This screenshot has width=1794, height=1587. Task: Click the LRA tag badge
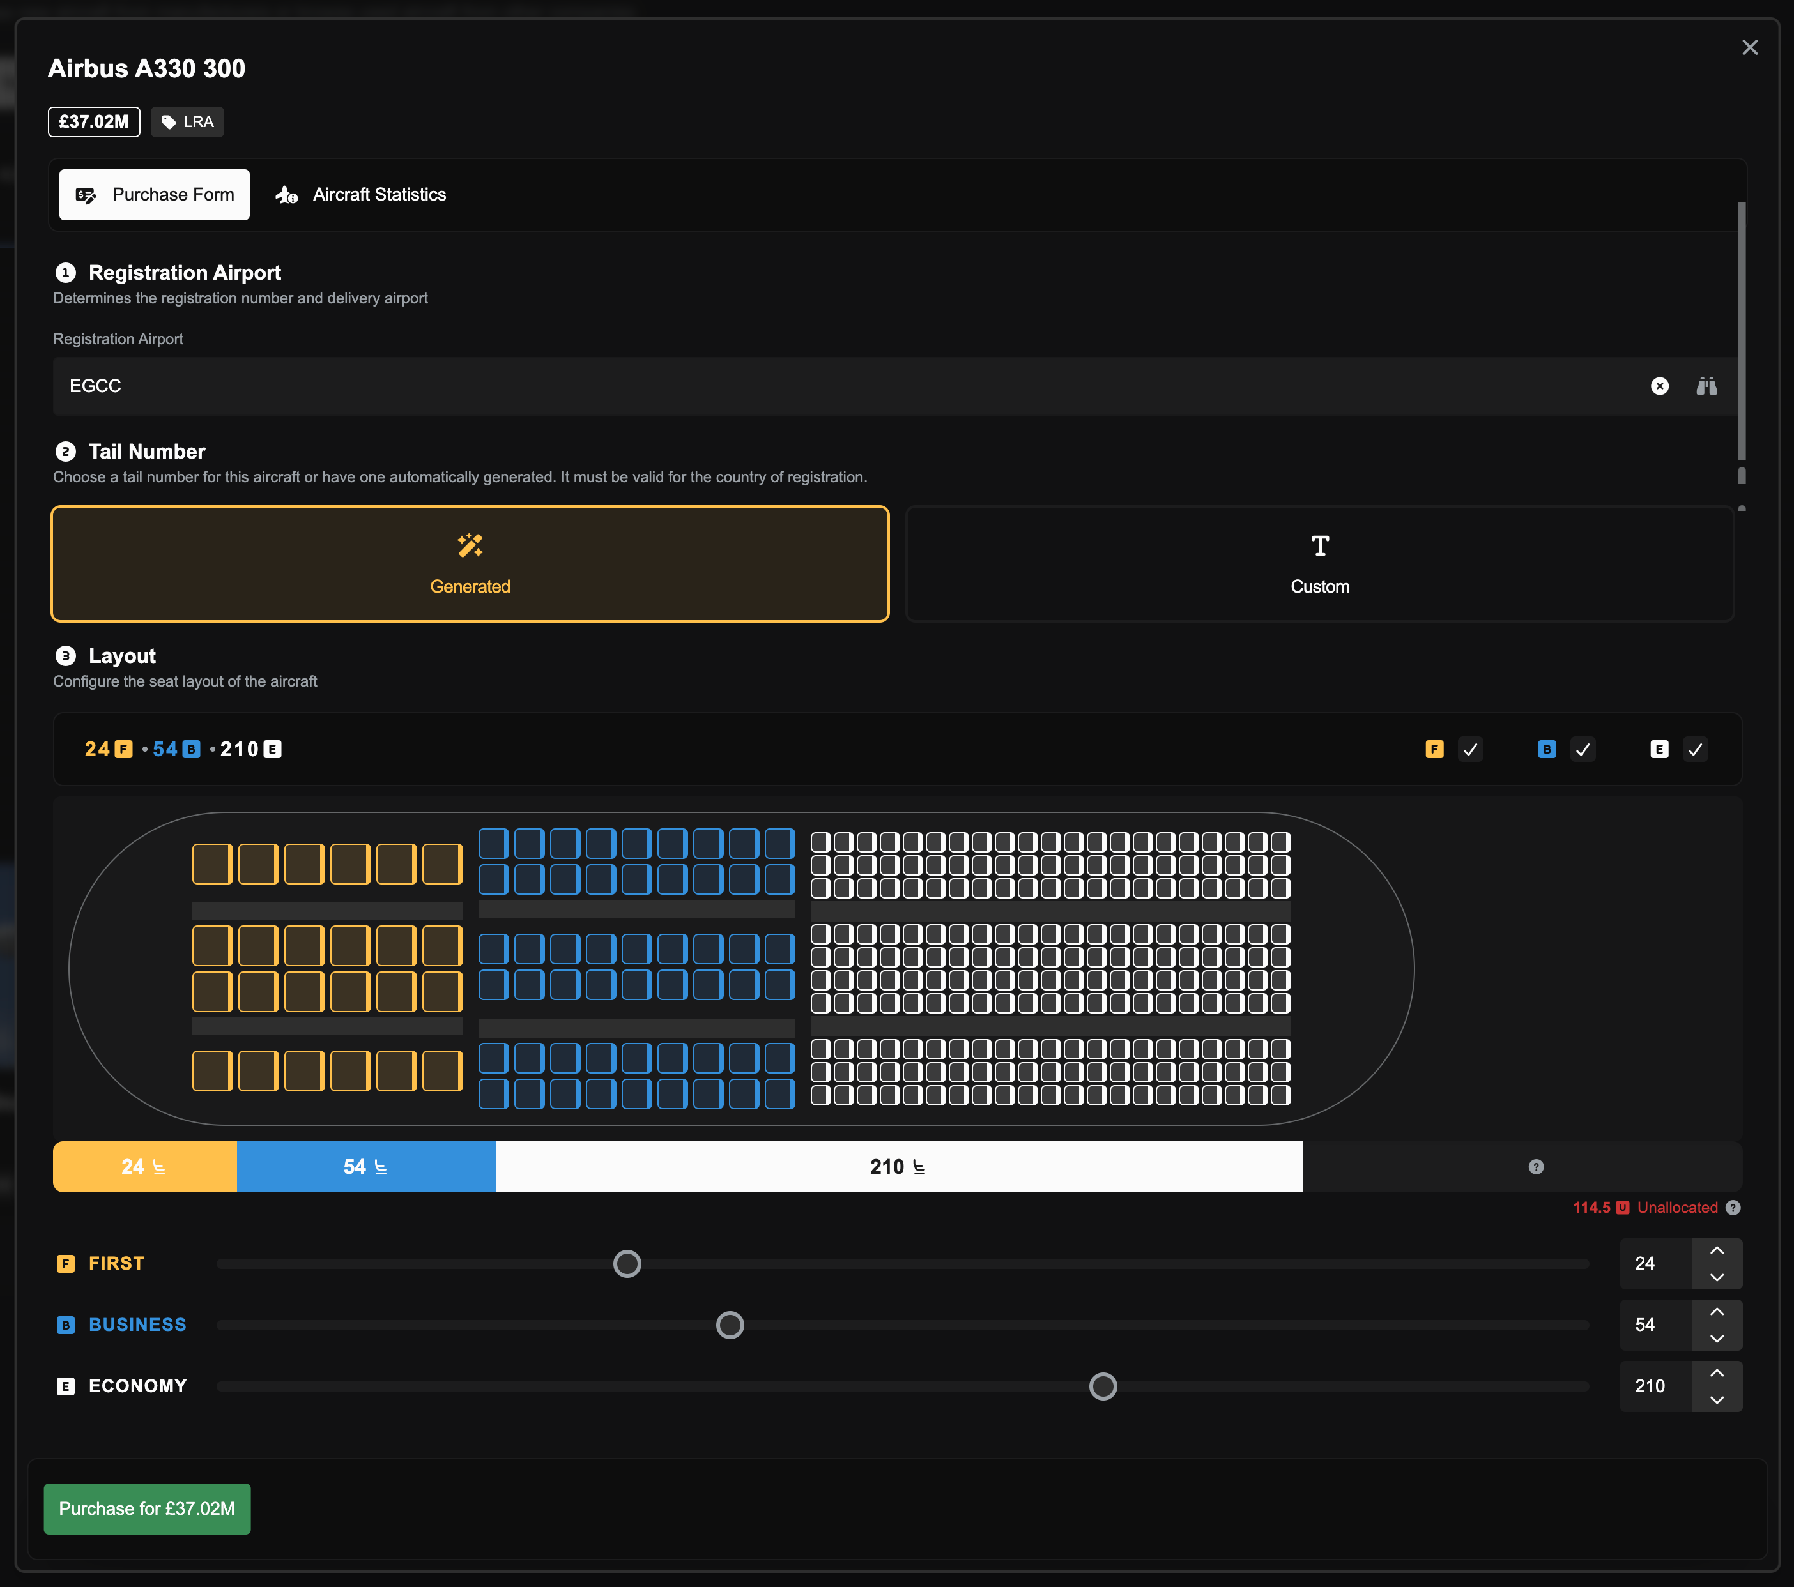coord(188,122)
